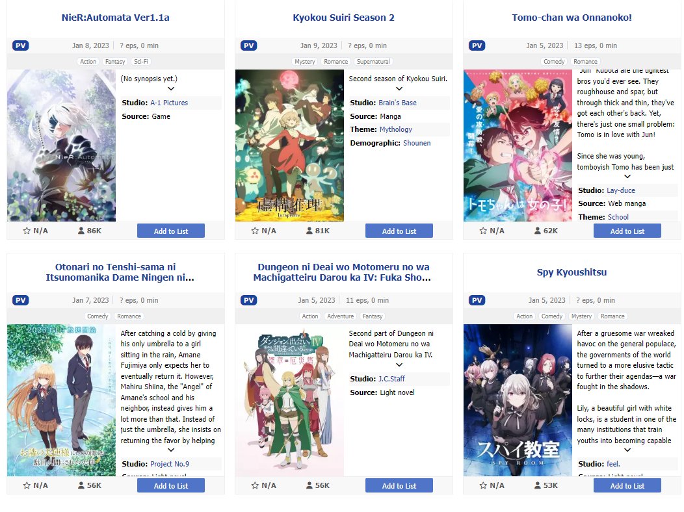684x512 pixels.
Task: Open the Mythology theme link
Action: pos(396,129)
